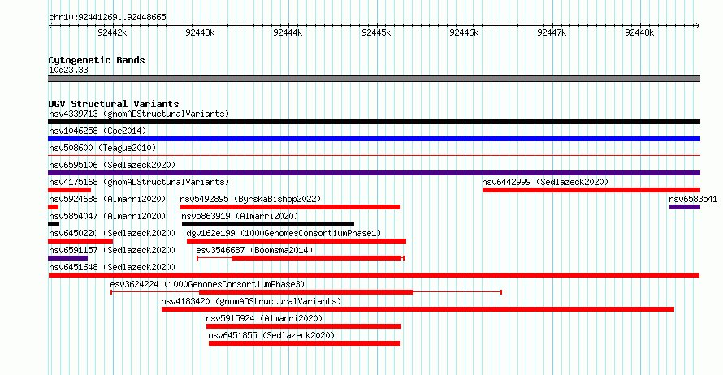Click the 92442k ruler tick label
The image size is (723, 375).
coord(112,32)
